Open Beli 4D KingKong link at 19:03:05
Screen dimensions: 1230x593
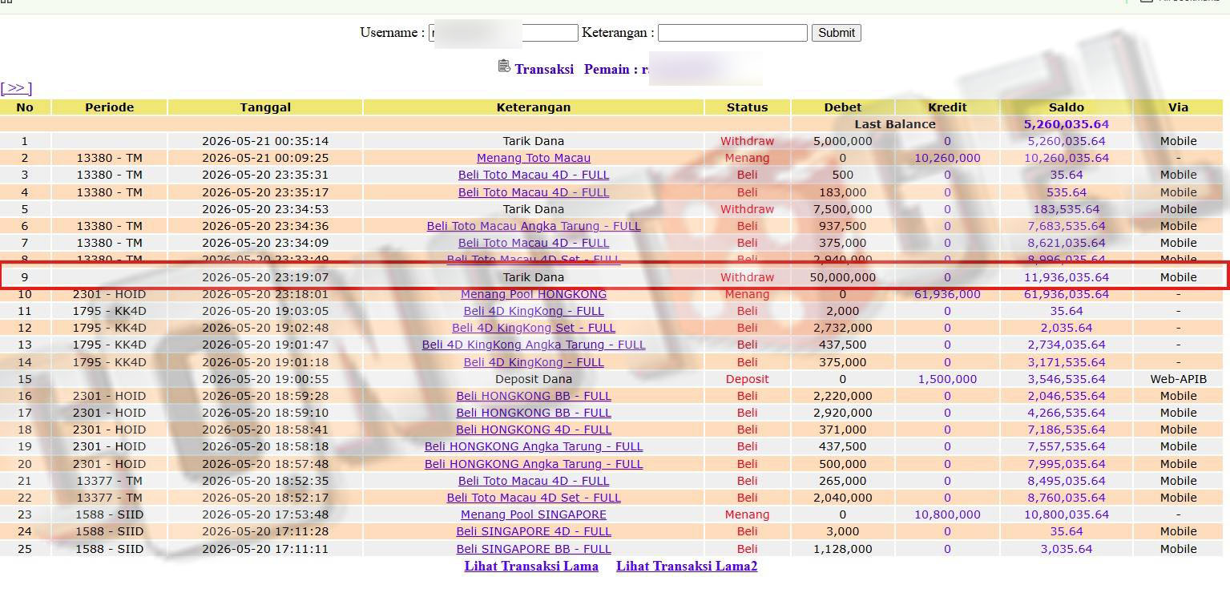[534, 311]
